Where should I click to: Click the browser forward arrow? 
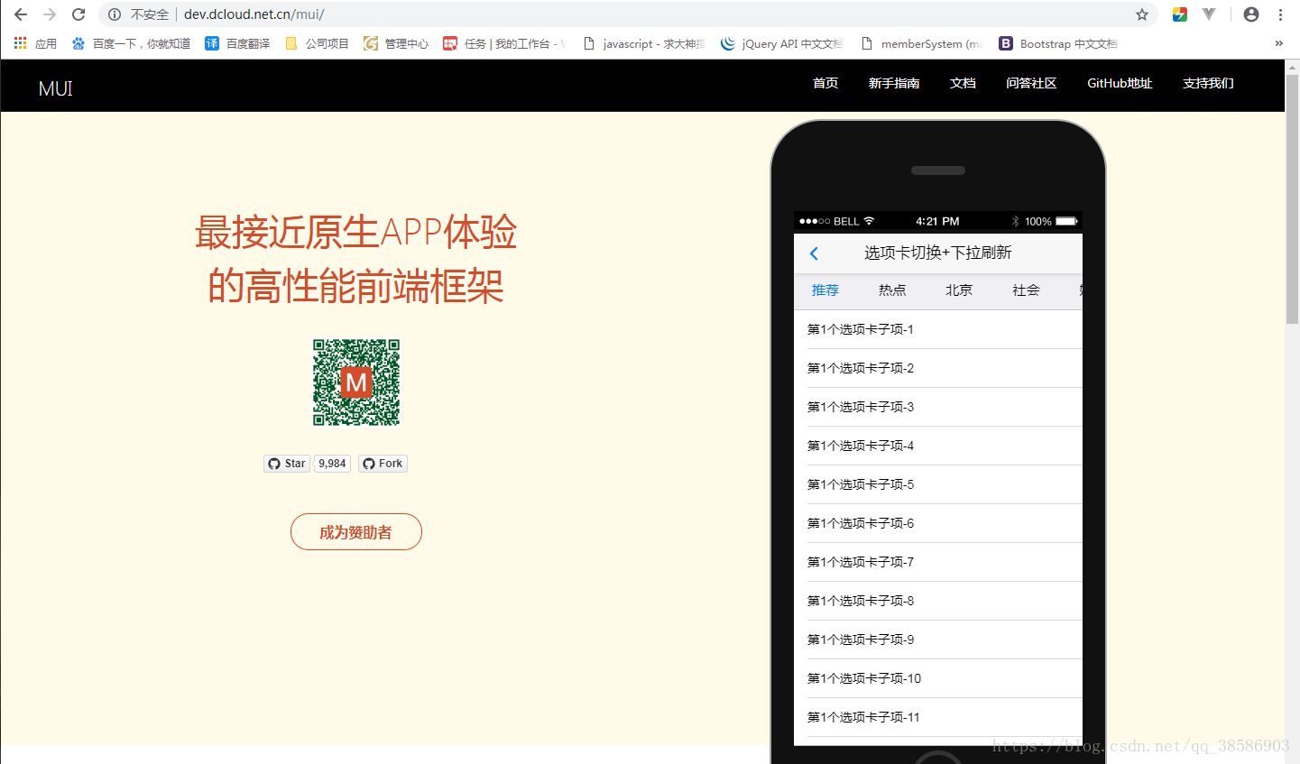pos(50,14)
